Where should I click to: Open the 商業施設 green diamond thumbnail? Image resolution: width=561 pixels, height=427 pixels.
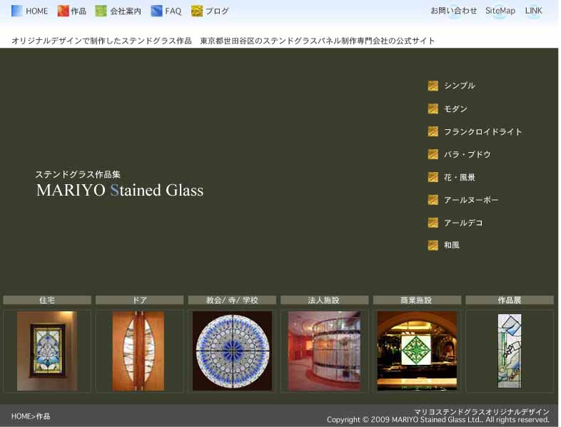(x=417, y=351)
